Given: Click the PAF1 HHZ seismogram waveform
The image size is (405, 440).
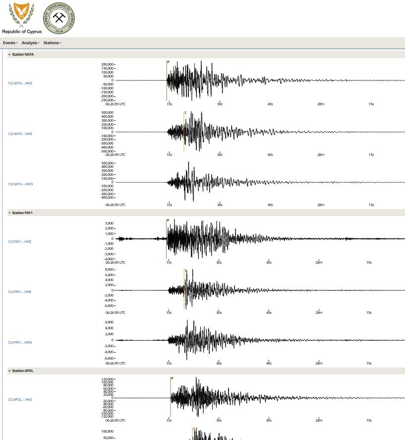Looking at the screenshot, I should pos(260,239).
